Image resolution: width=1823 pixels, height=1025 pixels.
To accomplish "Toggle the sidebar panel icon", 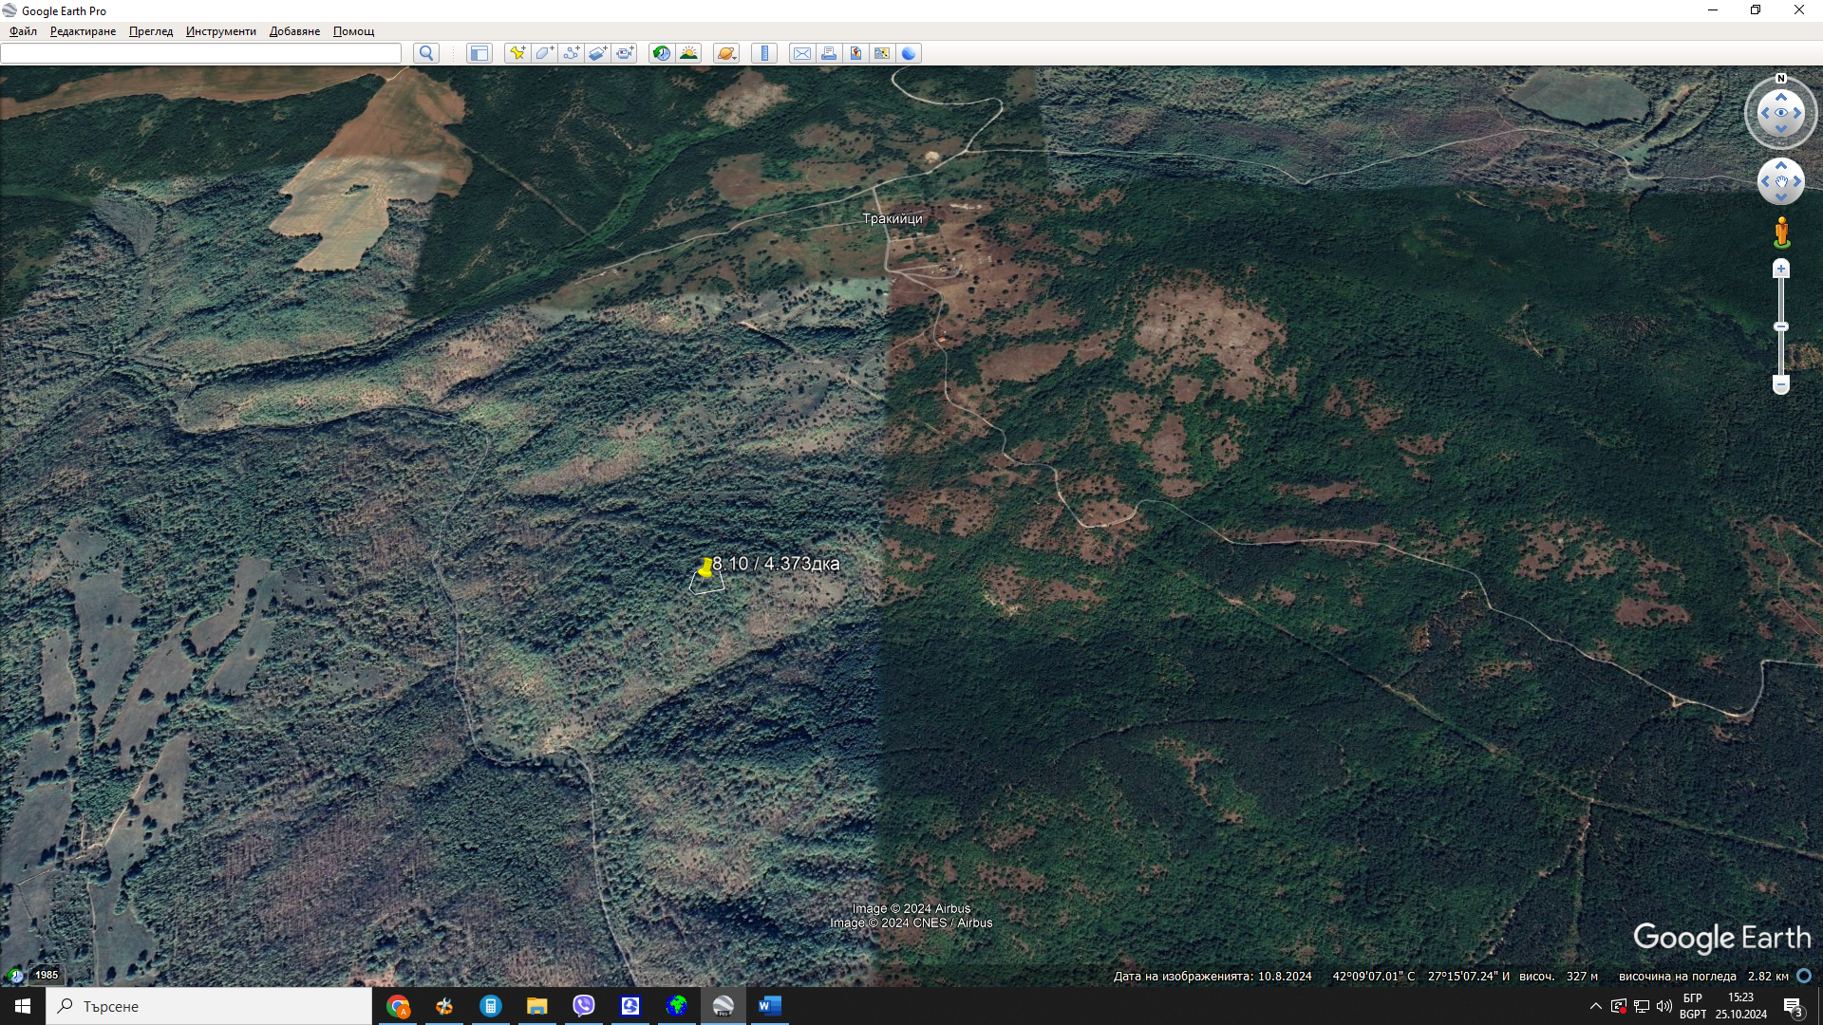I will click(x=479, y=53).
